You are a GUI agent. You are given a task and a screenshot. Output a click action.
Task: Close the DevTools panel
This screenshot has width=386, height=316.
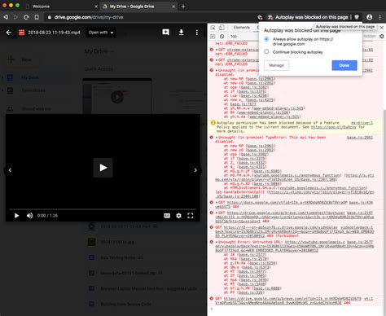click(381, 28)
